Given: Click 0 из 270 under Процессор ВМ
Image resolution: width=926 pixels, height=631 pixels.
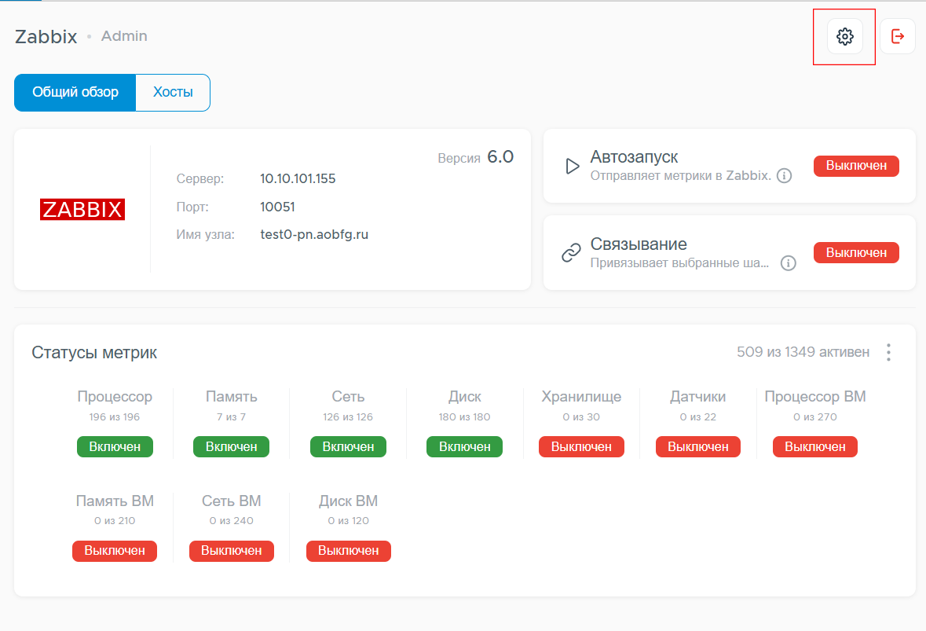Looking at the screenshot, I should point(815,417).
